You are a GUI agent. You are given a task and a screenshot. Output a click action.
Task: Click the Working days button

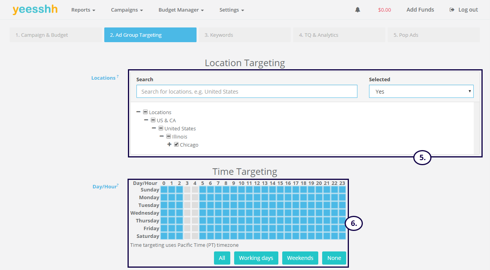[x=256, y=258]
